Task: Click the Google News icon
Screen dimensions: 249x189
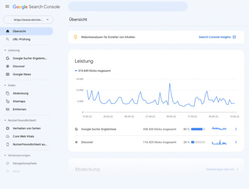Action: 7,74
